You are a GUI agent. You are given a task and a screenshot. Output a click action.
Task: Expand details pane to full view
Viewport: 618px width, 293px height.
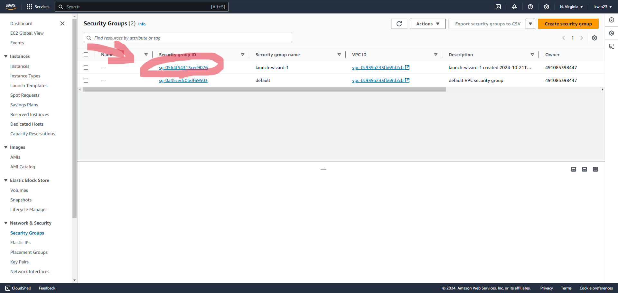coord(595,169)
